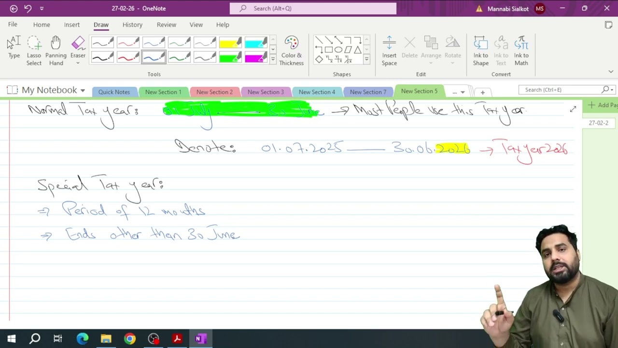618x348 pixels.
Task: Choose the Panning Hand tool
Action: (56, 51)
